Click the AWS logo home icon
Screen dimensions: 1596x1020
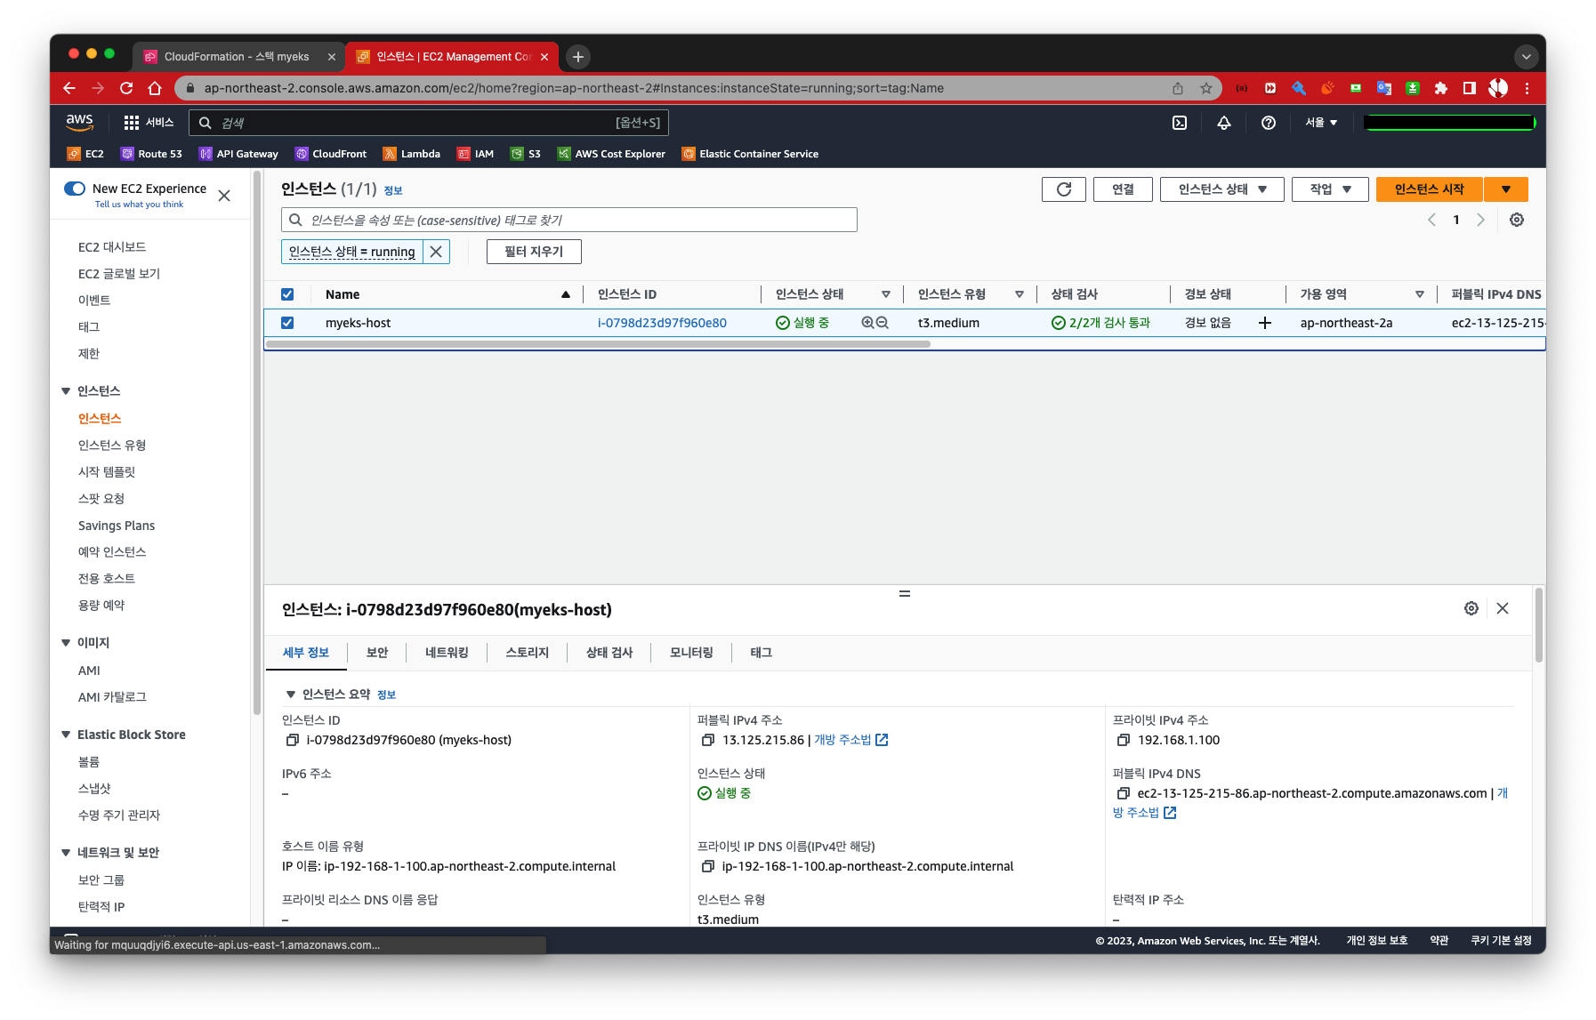(79, 122)
